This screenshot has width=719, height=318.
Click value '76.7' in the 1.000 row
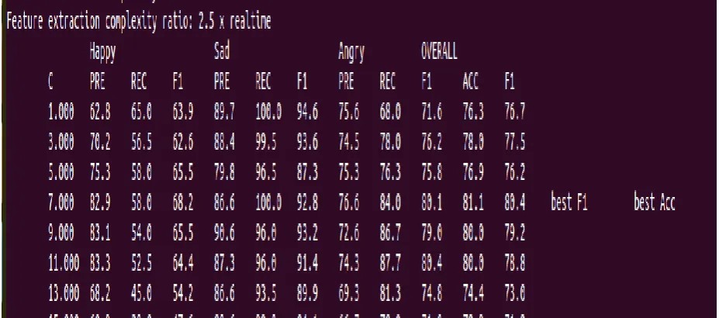(x=514, y=112)
